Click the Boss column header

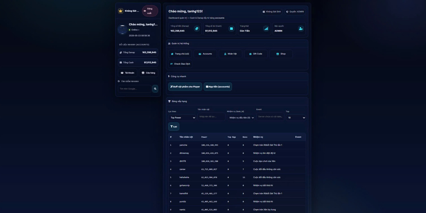[245, 137]
